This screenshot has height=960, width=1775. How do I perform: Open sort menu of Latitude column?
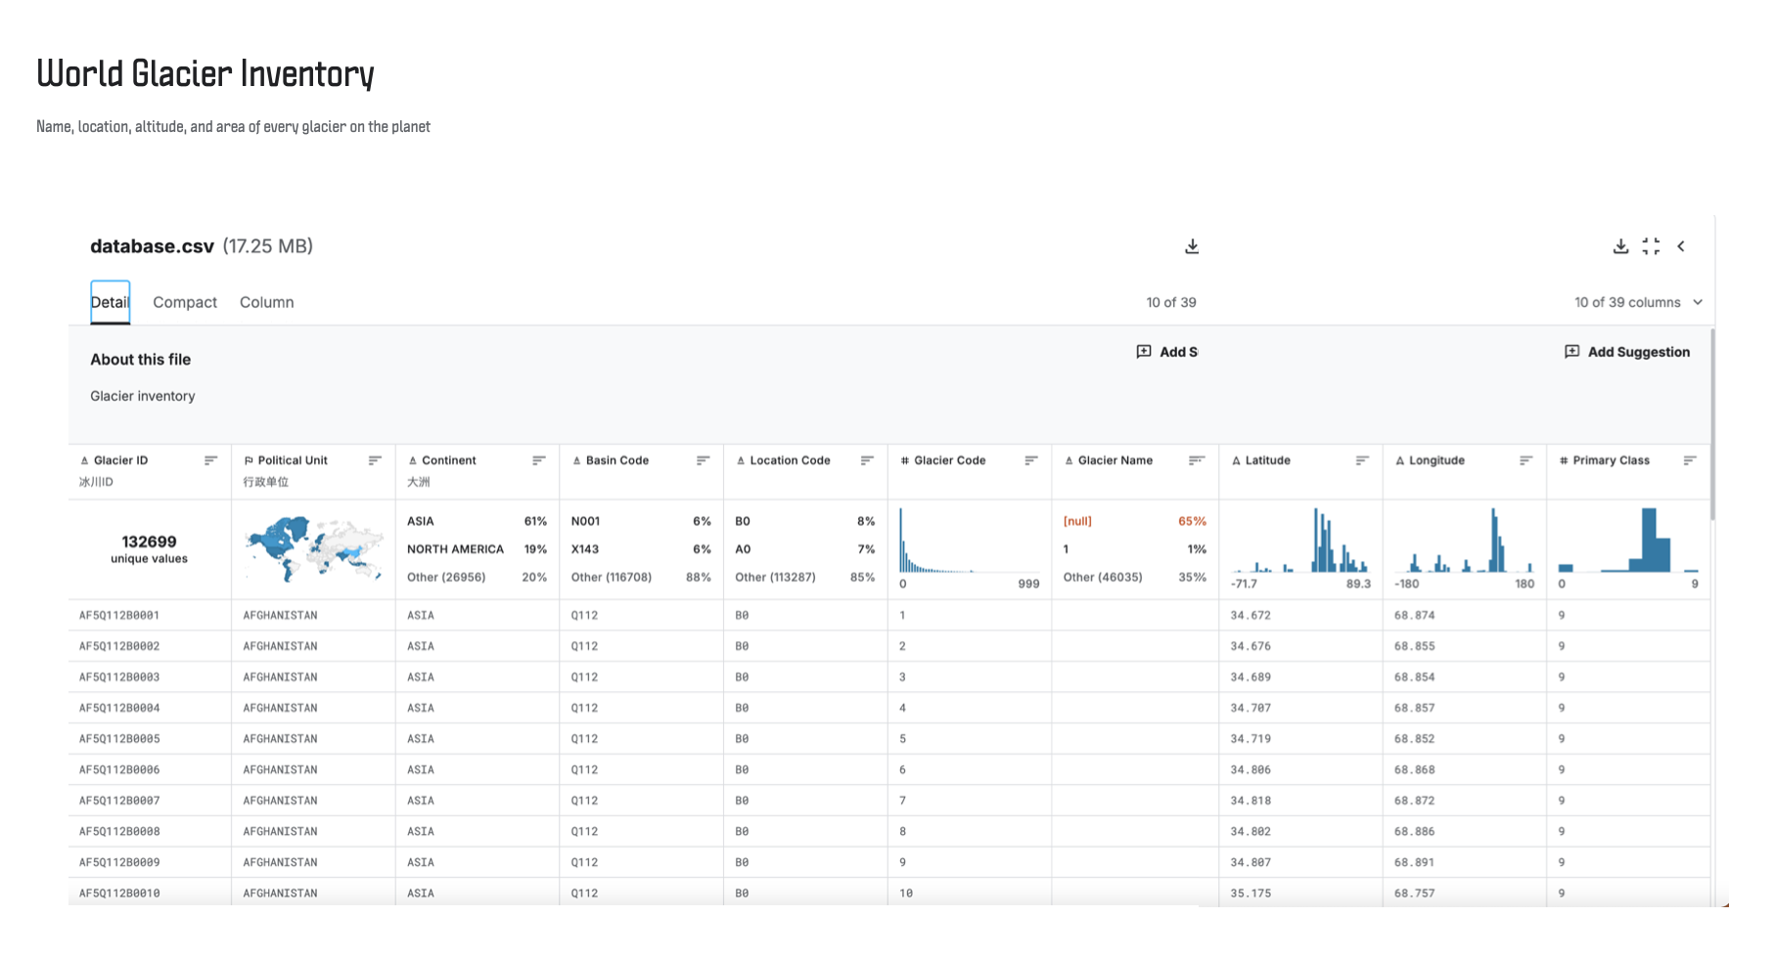point(1362,460)
